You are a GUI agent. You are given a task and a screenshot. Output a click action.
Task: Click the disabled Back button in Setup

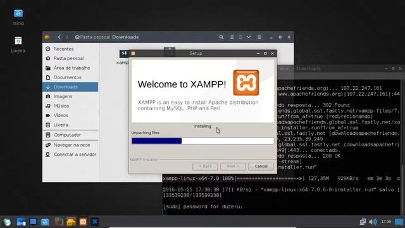205,166
